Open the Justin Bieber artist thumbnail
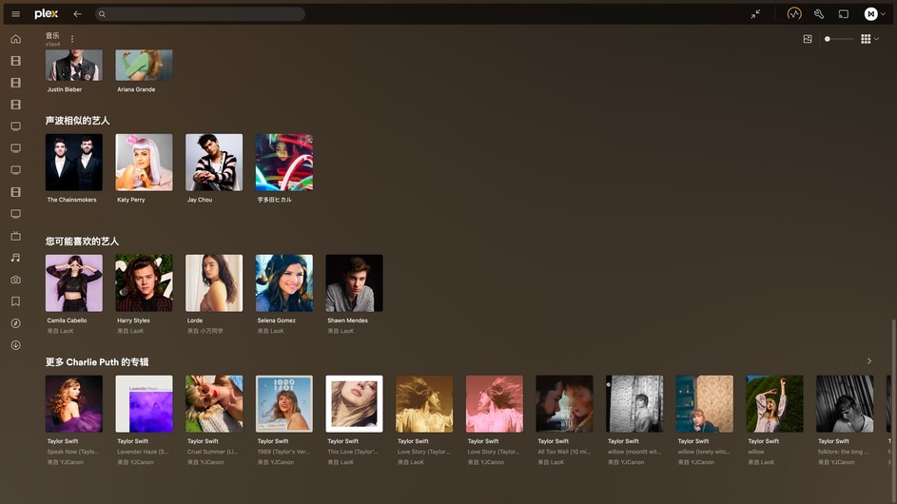The width and height of the screenshot is (897, 504). pos(74,65)
